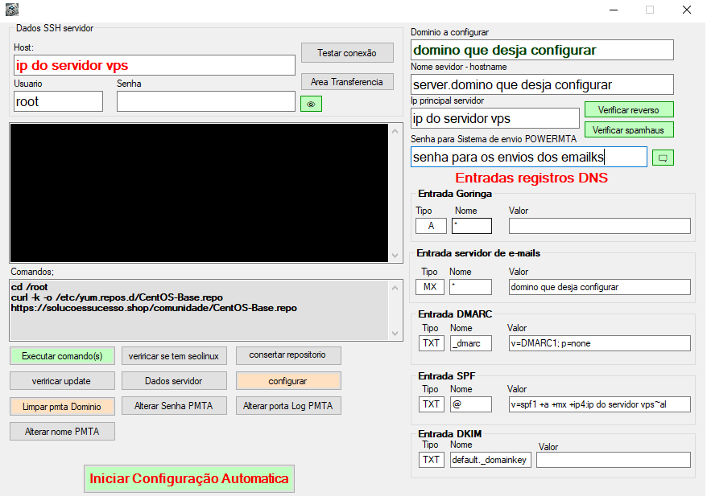Click verificar update button
Screen dimensions: 707x496
62,380
